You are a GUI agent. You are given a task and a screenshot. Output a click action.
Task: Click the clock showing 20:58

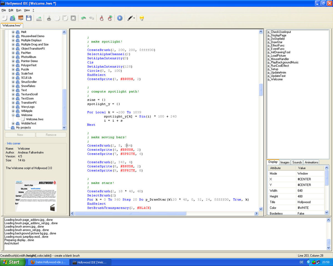tap(326, 262)
